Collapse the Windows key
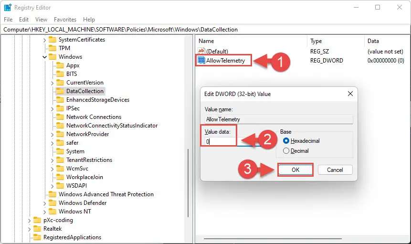 [44, 57]
